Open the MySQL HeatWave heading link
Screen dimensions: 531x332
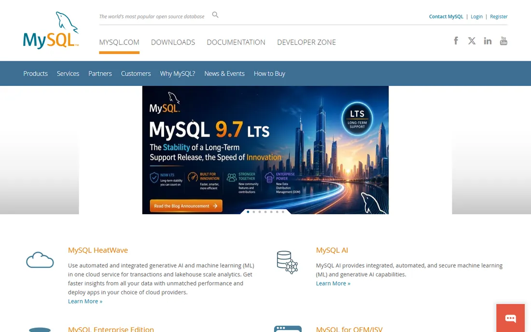pos(98,250)
